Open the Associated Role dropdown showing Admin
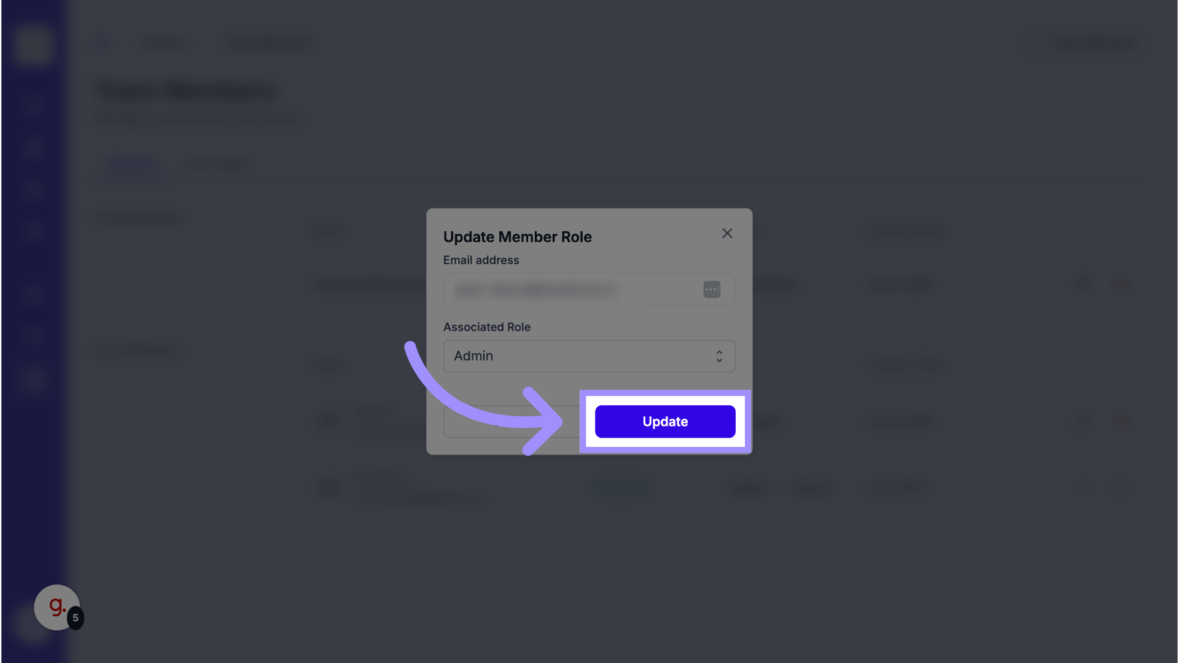The height and width of the screenshot is (663, 1179). 588,356
